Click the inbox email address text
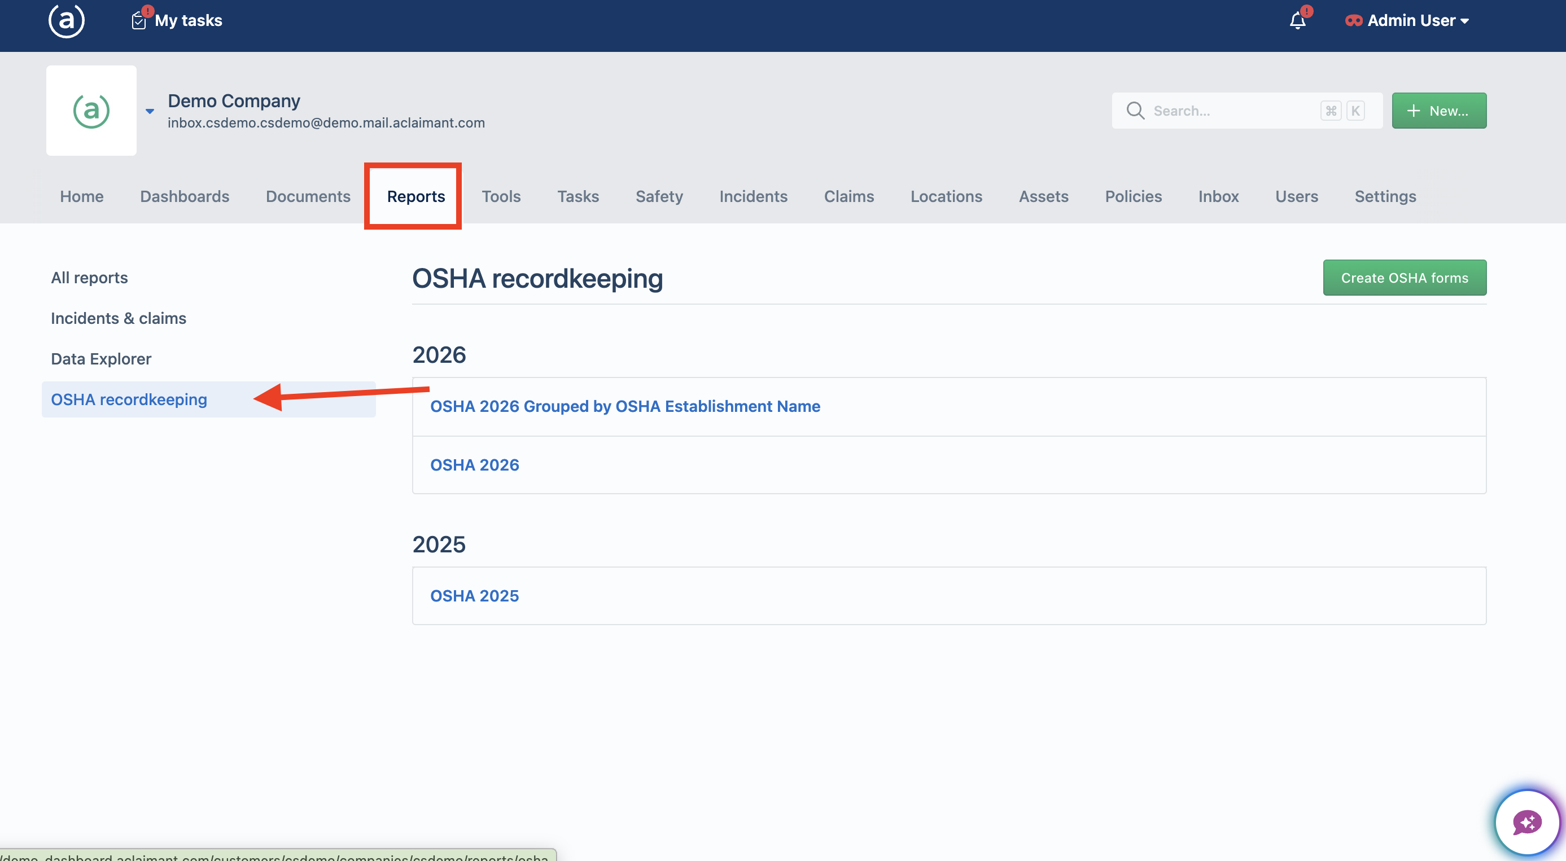 tap(326, 124)
